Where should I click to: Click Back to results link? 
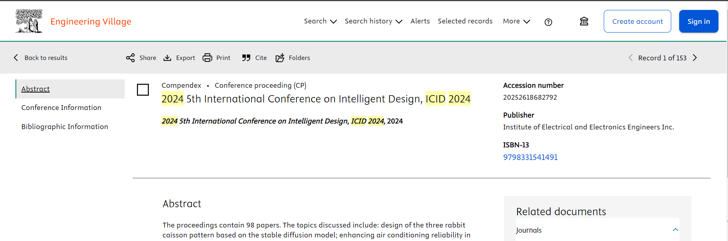point(46,58)
